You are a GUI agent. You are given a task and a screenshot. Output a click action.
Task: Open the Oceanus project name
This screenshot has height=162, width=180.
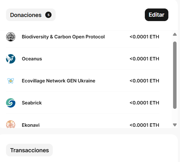[32, 59]
